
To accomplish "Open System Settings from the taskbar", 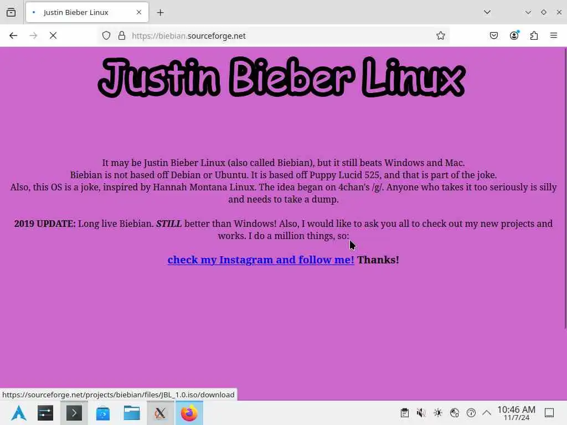I will coord(45,413).
